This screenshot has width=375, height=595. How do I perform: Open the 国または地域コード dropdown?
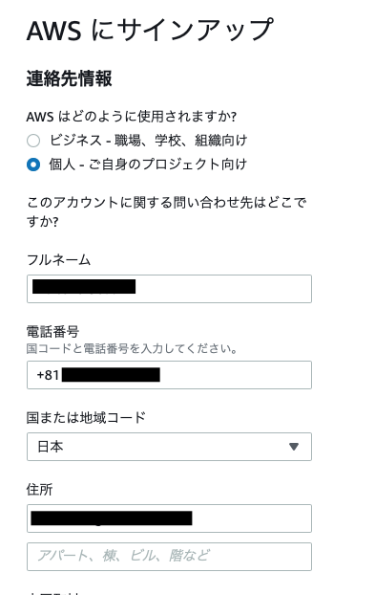coord(169,447)
